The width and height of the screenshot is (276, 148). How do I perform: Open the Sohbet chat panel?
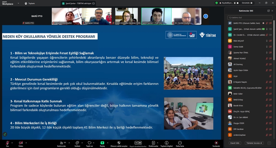point(77,143)
